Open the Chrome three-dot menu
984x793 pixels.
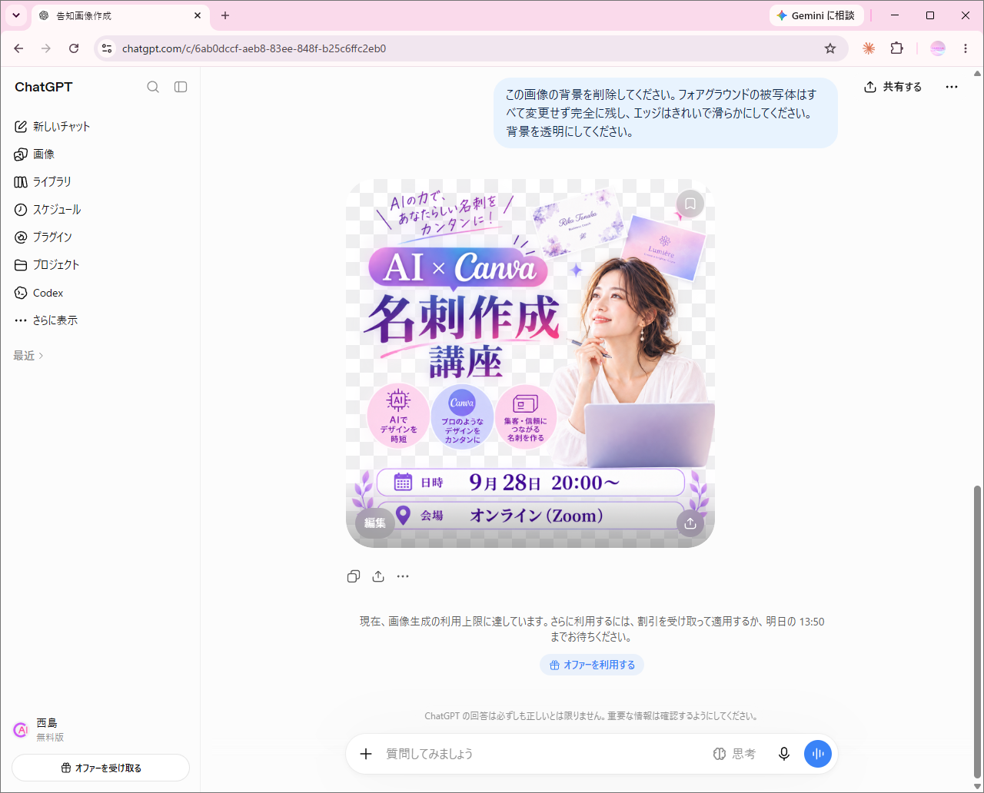pos(966,48)
